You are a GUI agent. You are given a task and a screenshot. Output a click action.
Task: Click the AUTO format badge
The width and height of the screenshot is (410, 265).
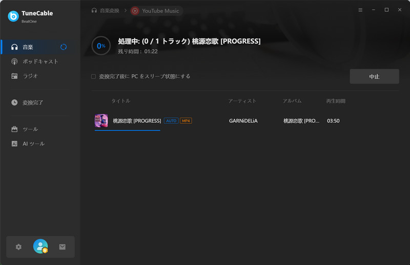coord(171,121)
